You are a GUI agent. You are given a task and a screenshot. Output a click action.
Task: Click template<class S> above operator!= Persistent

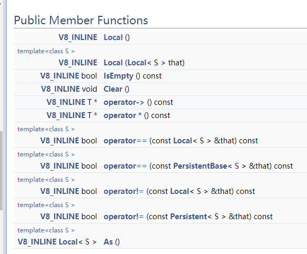(x=46, y=205)
